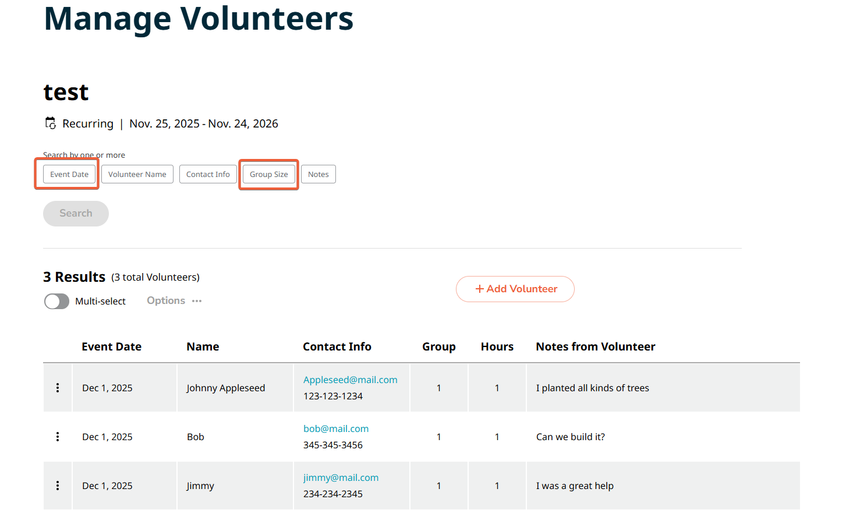Pick the Notes search filter chip
The width and height of the screenshot is (853, 510).
click(318, 174)
